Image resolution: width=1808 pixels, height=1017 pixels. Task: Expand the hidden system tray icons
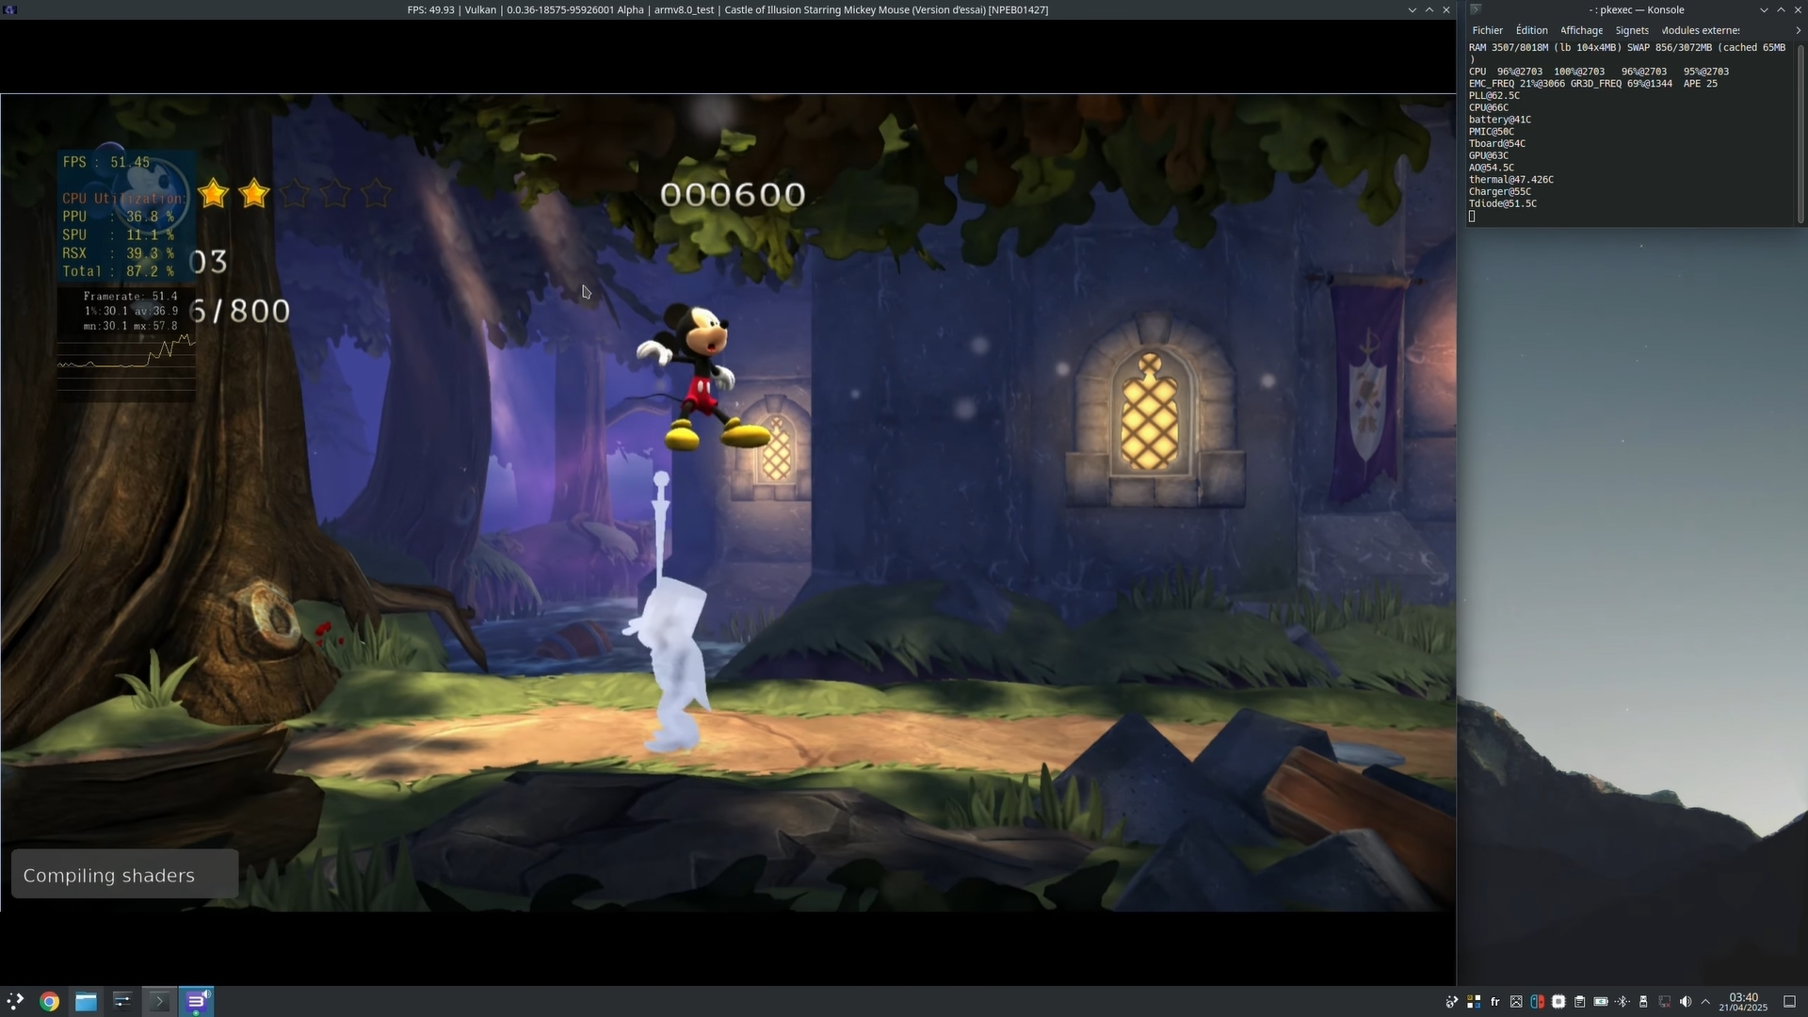pos(1705,1002)
